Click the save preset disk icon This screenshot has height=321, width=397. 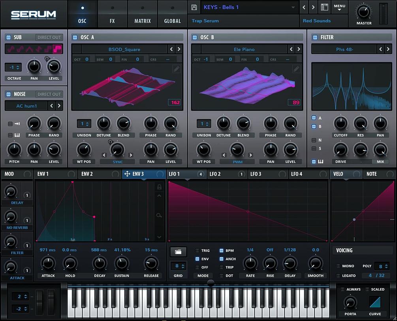tap(194, 7)
